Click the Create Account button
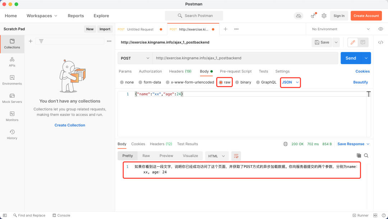The height and width of the screenshot is (219, 388). click(366, 16)
